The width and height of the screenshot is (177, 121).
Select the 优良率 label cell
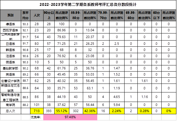point(37,117)
